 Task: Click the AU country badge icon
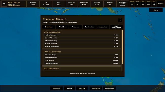click(x=4, y=4)
